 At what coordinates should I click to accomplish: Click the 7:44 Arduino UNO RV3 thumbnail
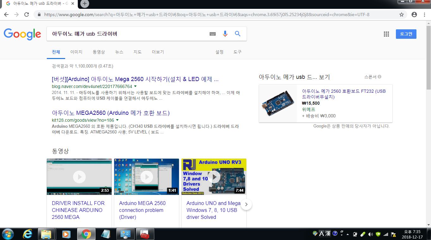coord(214,177)
